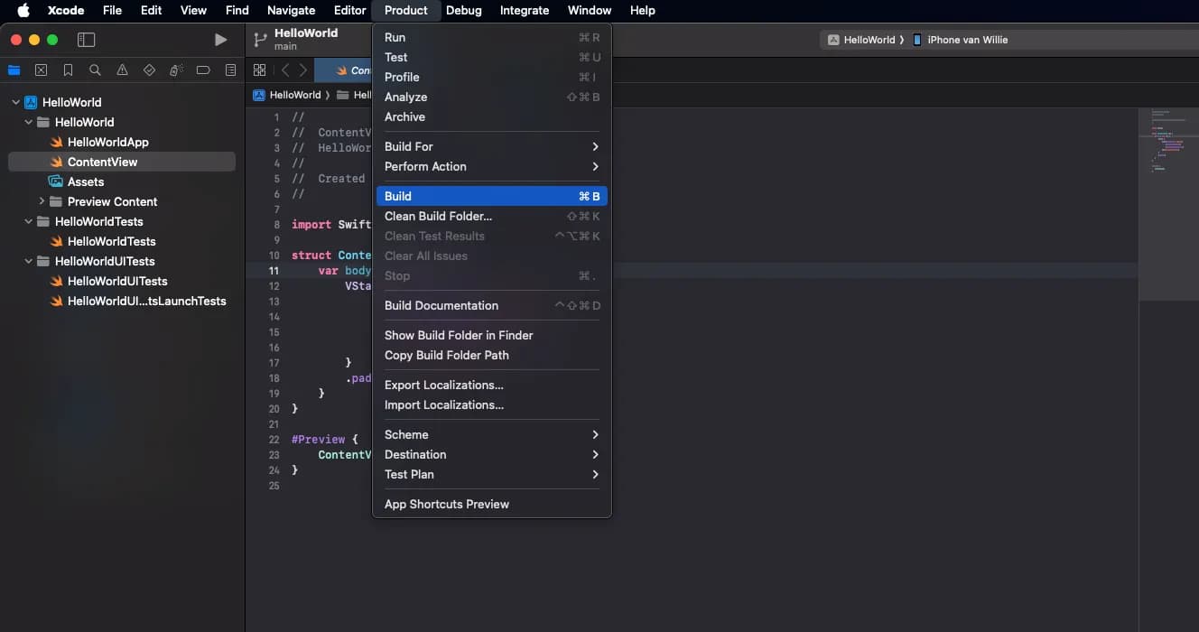Select Clean Build Folder… menu item
1199x632 pixels.
point(439,216)
